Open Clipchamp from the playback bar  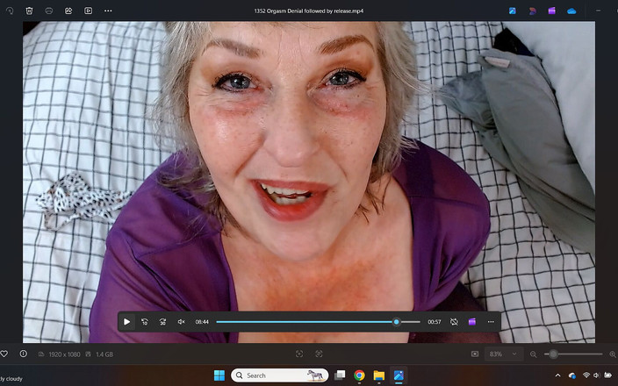pos(472,322)
